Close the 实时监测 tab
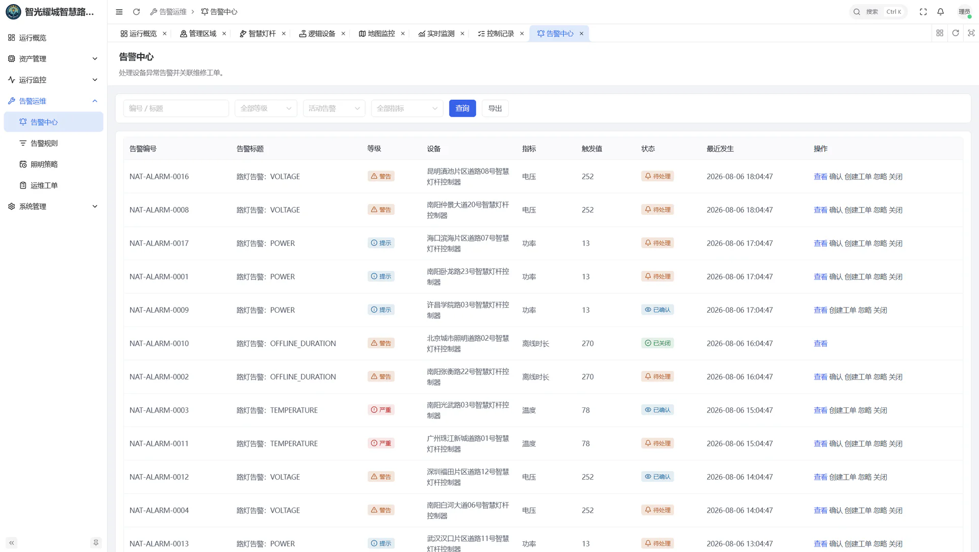This screenshot has width=979, height=552. tap(462, 34)
